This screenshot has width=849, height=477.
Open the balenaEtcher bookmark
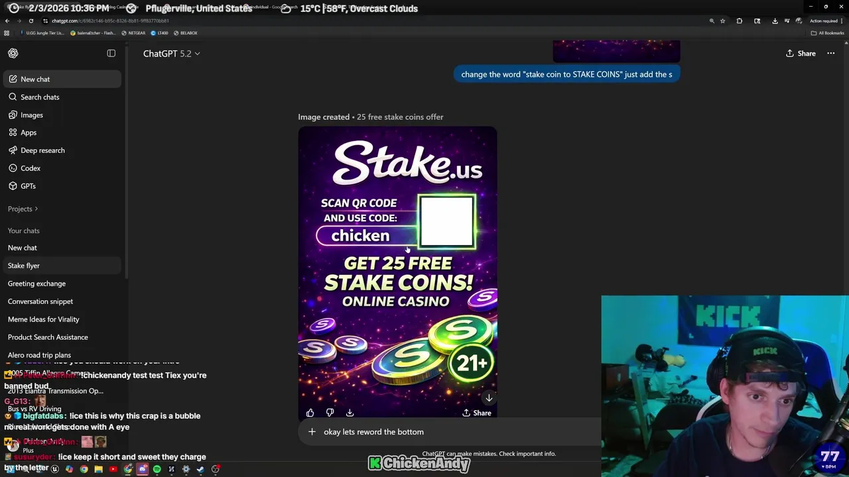pyautogui.click(x=93, y=32)
